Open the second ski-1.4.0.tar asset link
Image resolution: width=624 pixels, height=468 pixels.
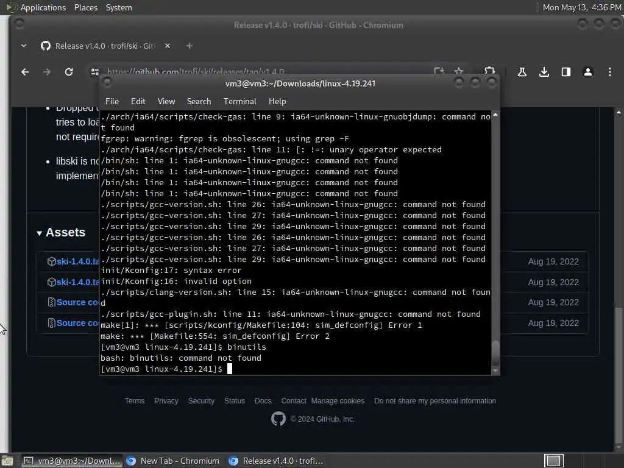[x=78, y=282]
